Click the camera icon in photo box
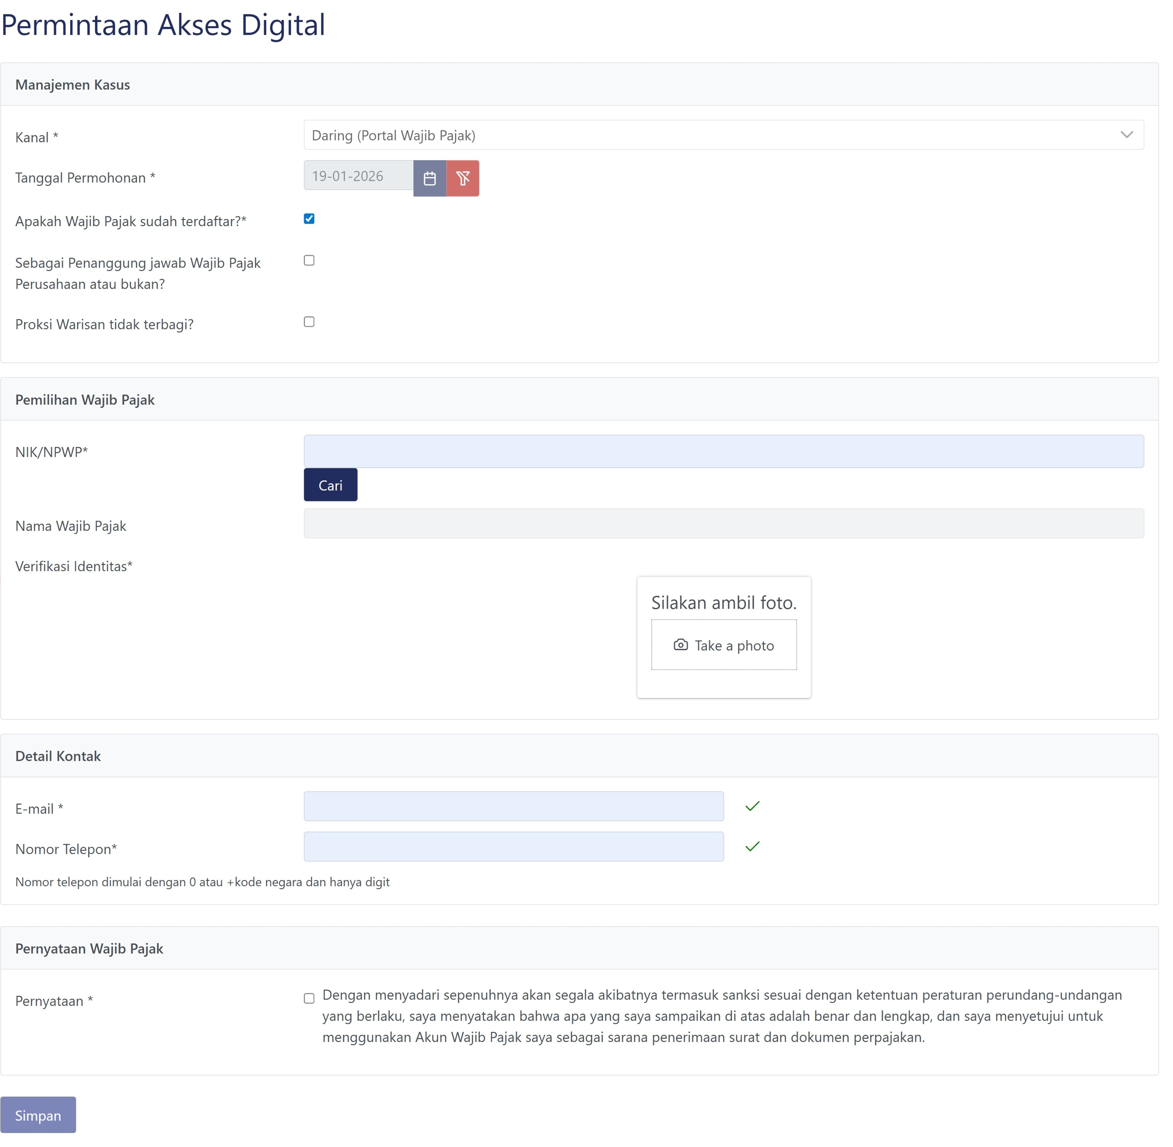The height and width of the screenshot is (1147, 1173). (680, 645)
